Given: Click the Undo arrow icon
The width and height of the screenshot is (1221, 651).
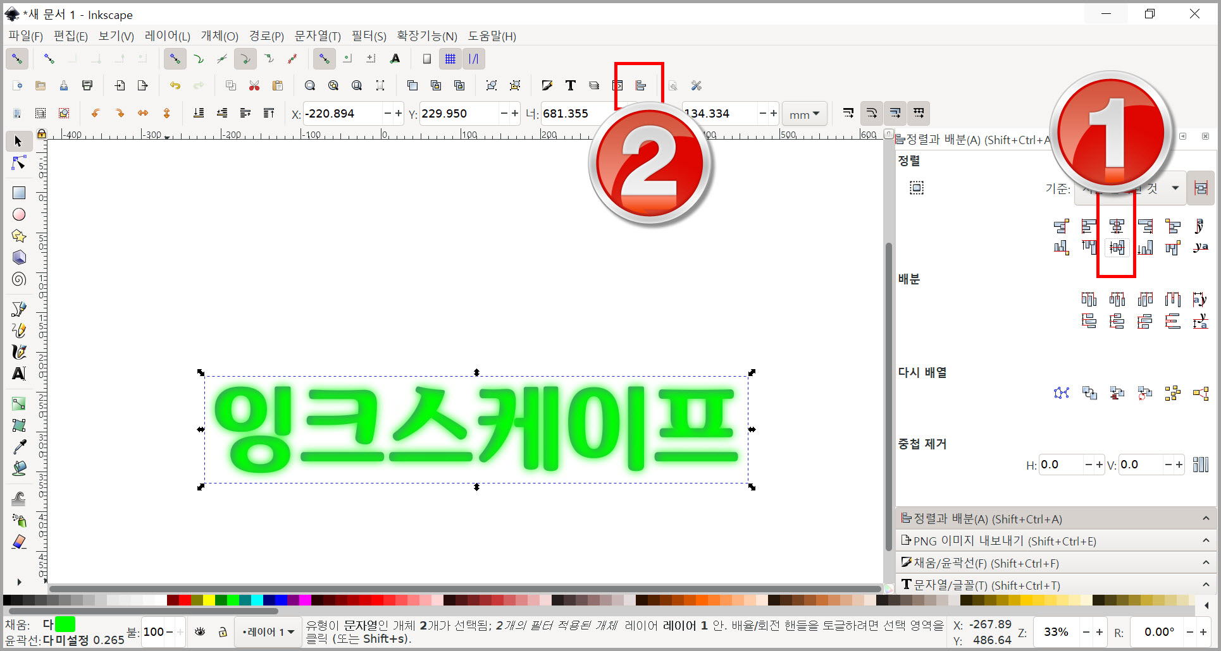Looking at the screenshot, I should [x=175, y=85].
